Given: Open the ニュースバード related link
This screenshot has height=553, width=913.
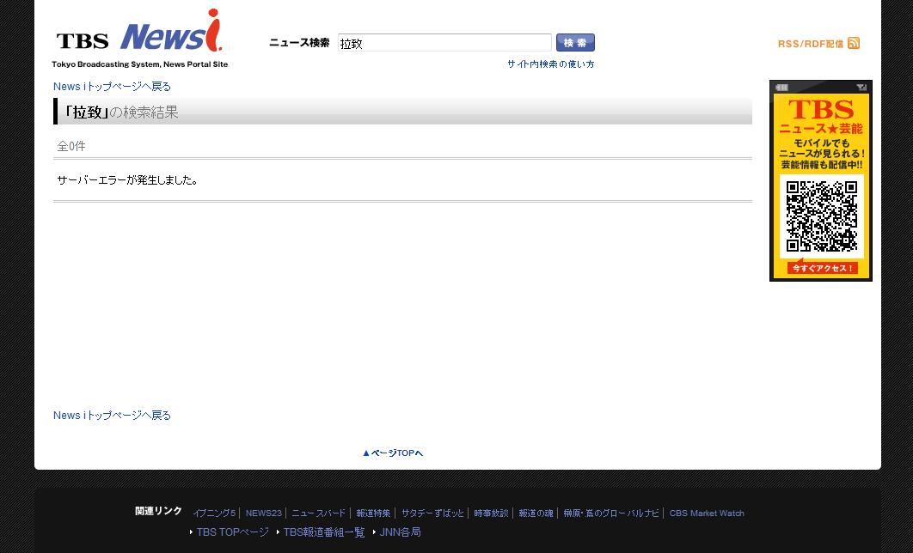Looking at the screenshot, I should [x=318, y=513].
